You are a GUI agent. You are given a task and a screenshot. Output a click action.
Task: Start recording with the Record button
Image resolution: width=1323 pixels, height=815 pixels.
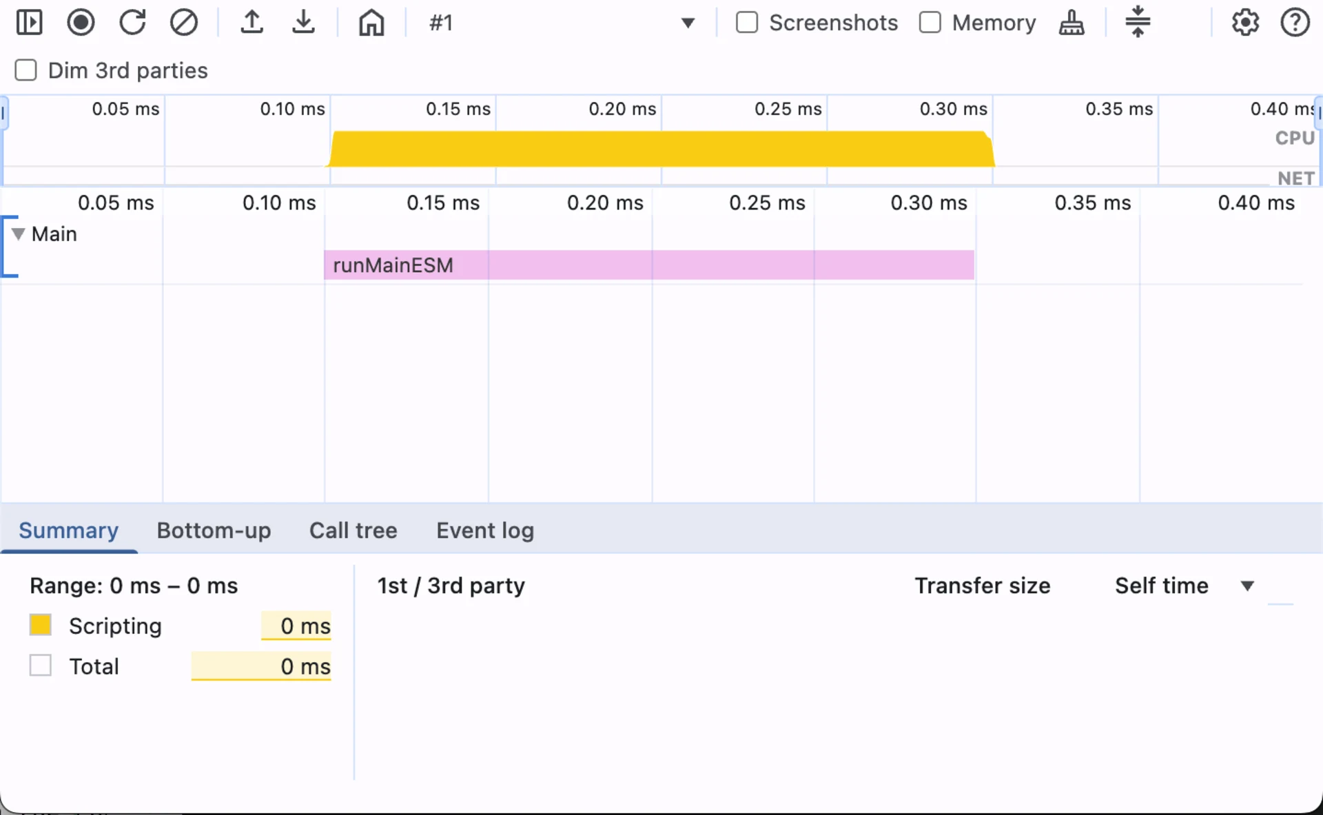tap(81, 23)
